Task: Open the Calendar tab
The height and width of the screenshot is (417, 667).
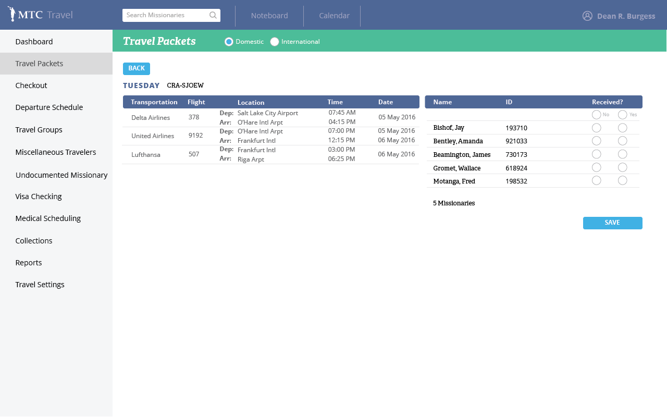Action: pyautogui.click(x=334, y=16)
